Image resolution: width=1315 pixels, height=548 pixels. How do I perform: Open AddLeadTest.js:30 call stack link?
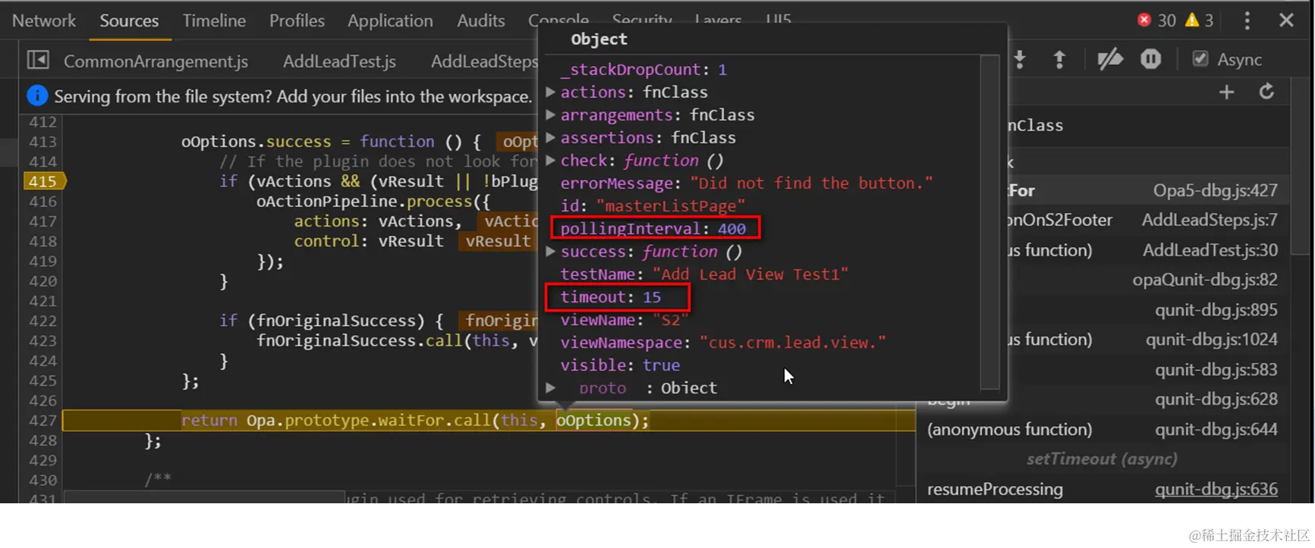1210,250
